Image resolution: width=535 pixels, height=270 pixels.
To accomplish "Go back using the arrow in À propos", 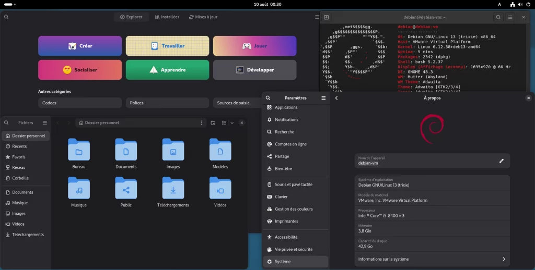I will [x=336, y=98].
